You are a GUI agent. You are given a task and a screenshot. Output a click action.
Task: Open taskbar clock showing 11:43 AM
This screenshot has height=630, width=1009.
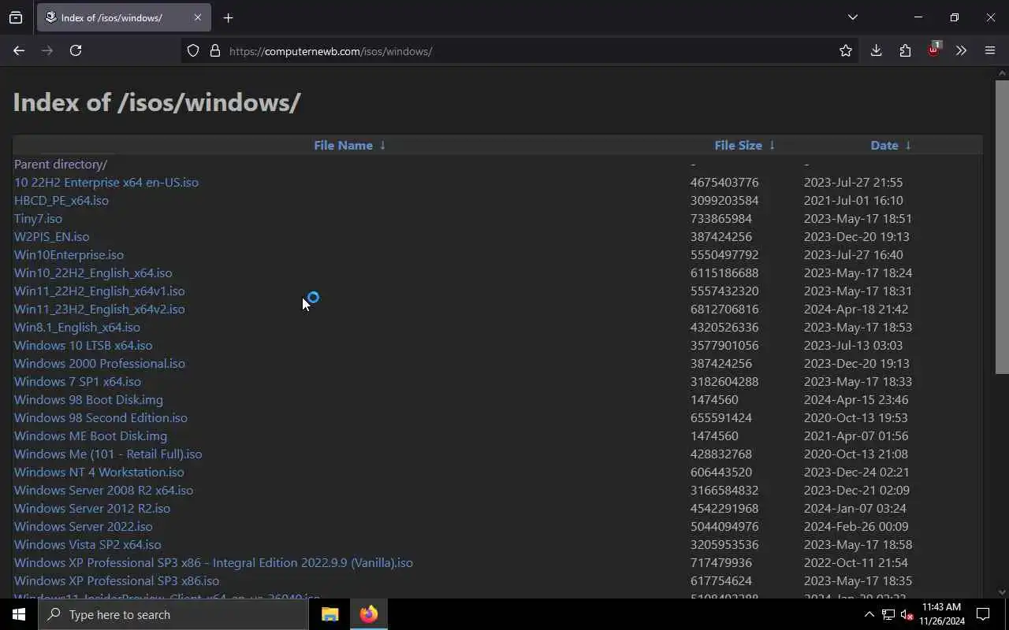[x=941, y=614]
